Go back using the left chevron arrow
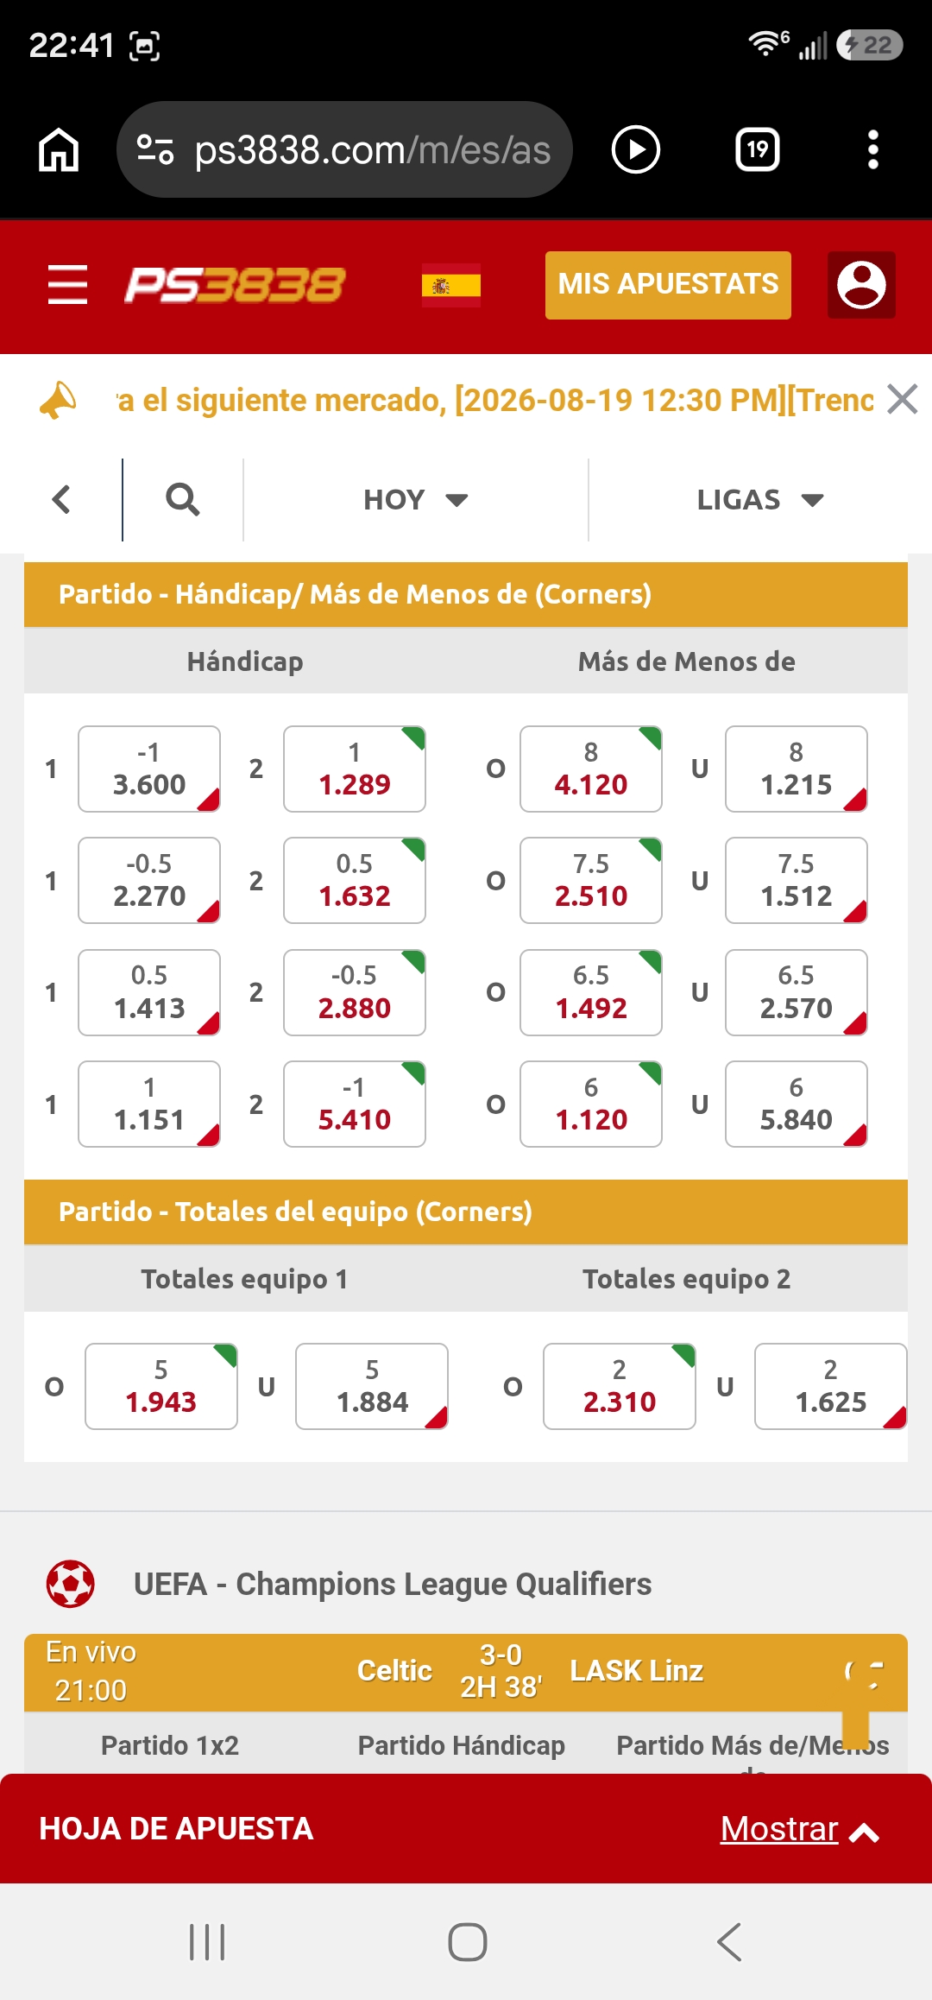The height and width of the screenshot is (2000, 932). pyautogui.click(x=61, y=499)
